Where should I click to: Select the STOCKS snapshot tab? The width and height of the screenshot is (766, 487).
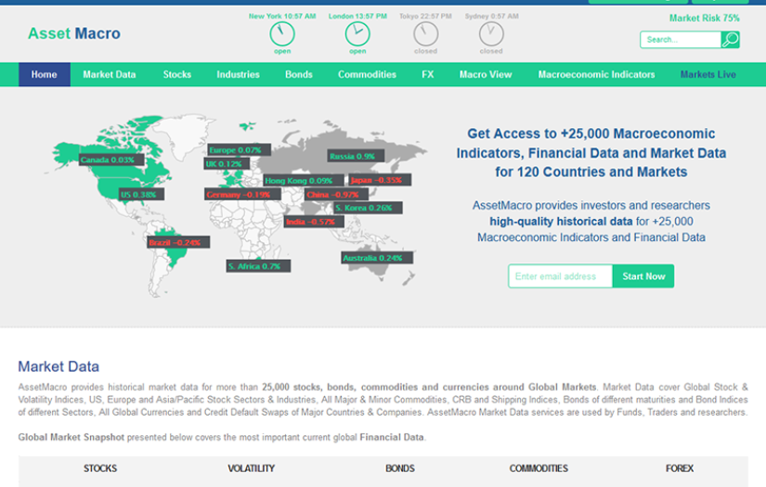[100, 468]
